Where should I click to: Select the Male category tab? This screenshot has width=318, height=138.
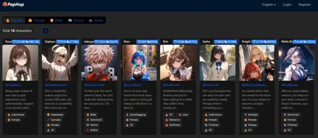[x=57, y=20]
